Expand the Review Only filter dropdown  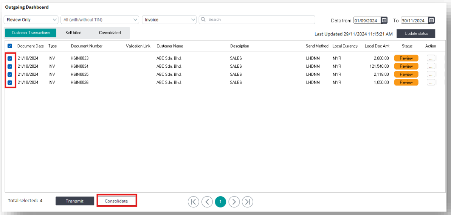tap(31, 20)
